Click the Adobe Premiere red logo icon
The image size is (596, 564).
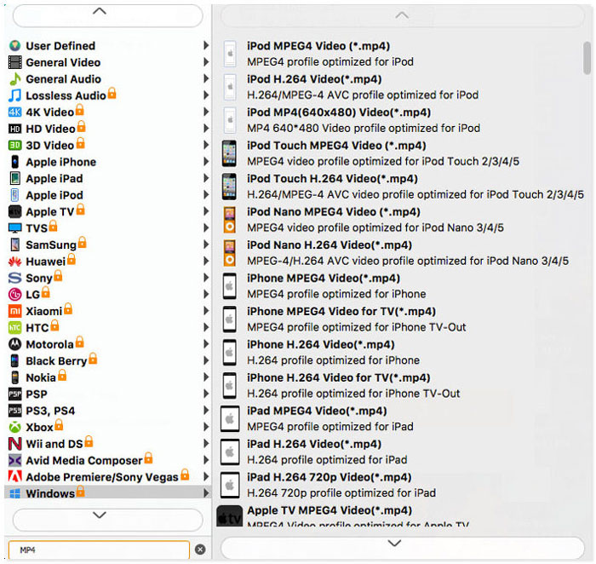pyautogui.click(x=14, y=477)
